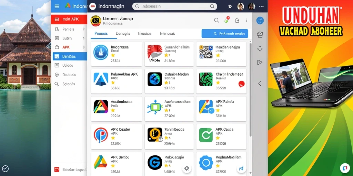Click the round badge icon on the banner corner
Image resolution: width=353 pixels, height=176 pixels.
click(x=345, y=168)
